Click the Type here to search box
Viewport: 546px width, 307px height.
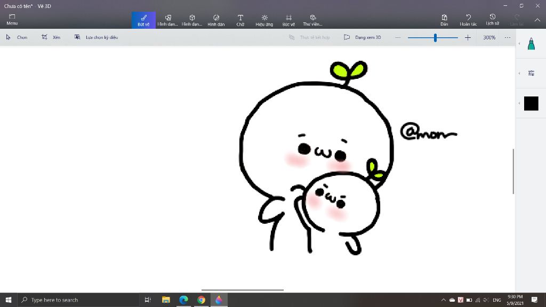click(x=78, y=300)
